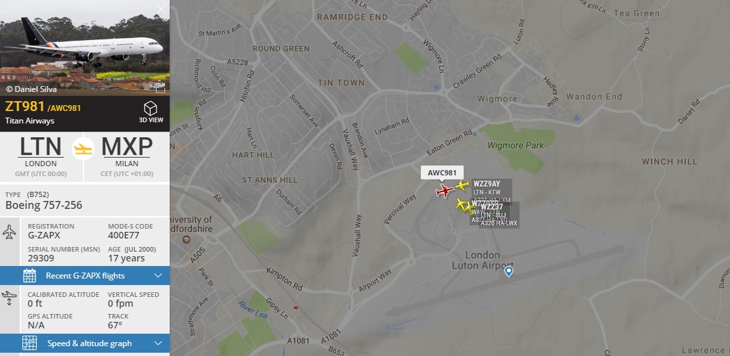This screenshot has height=356, width=730.
Task: Expand the Speed & altitude graph chevron
Action: coord(158,344)
